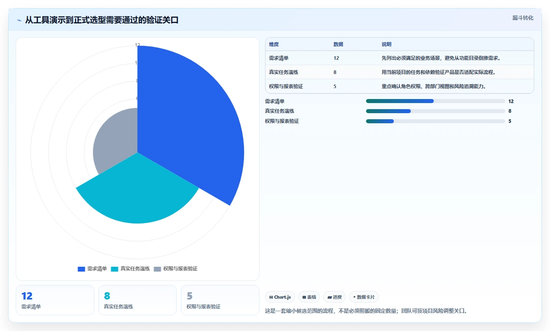Click the 权限与报表验证 label beside progress bars
This screenshot has height=331, width=550.
[x=282, y=121]
